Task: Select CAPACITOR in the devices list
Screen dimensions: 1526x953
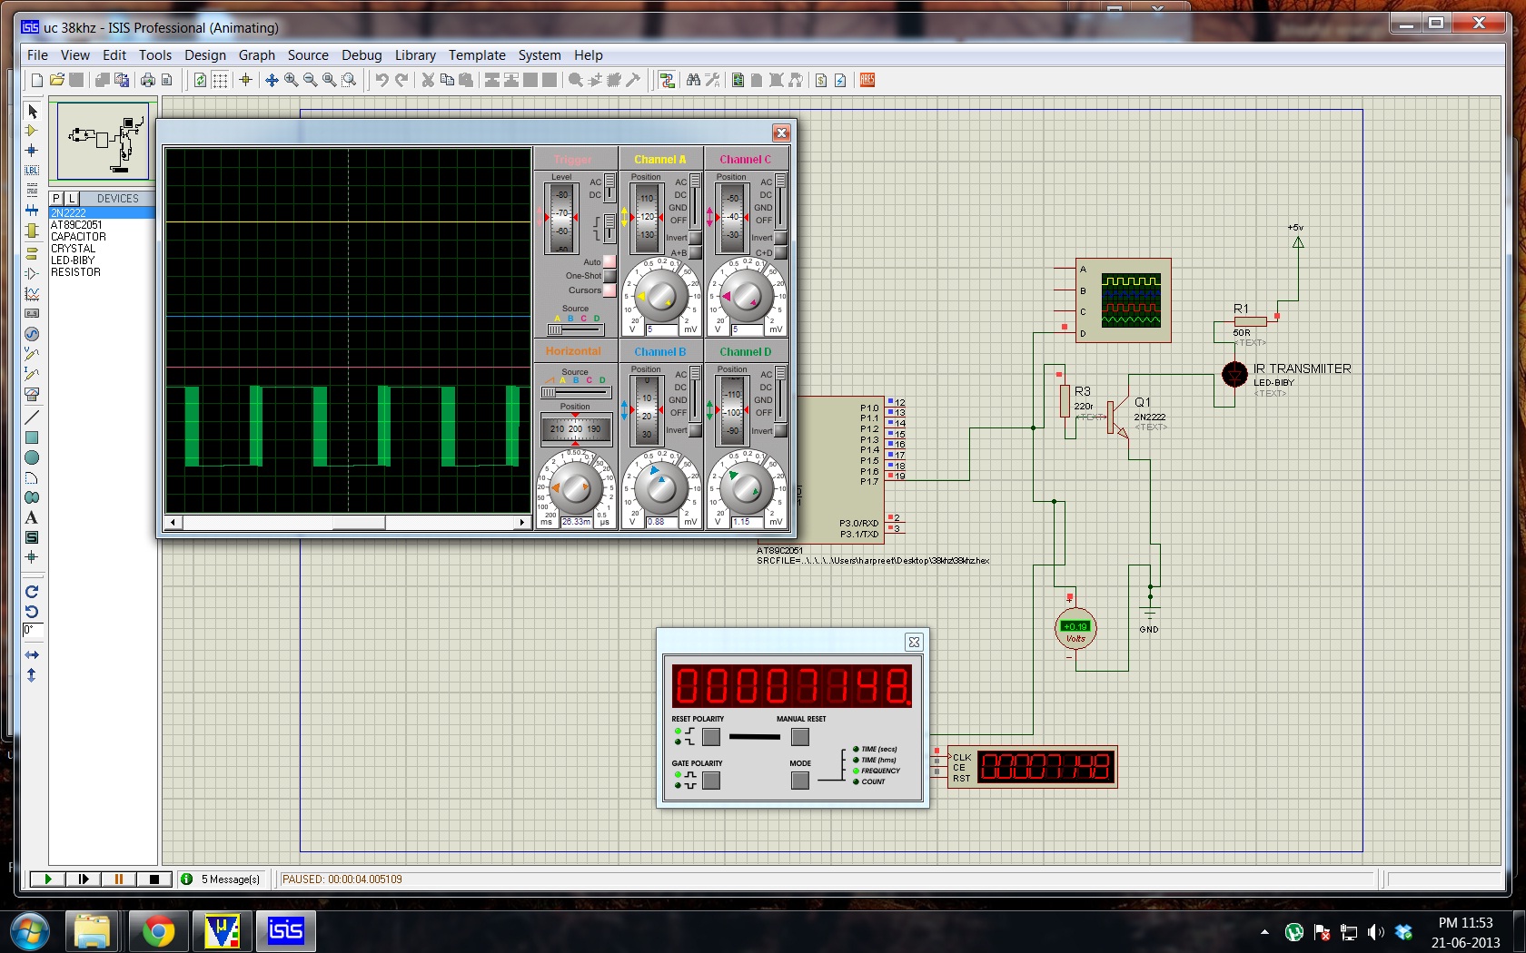Action: pos(78,237)
